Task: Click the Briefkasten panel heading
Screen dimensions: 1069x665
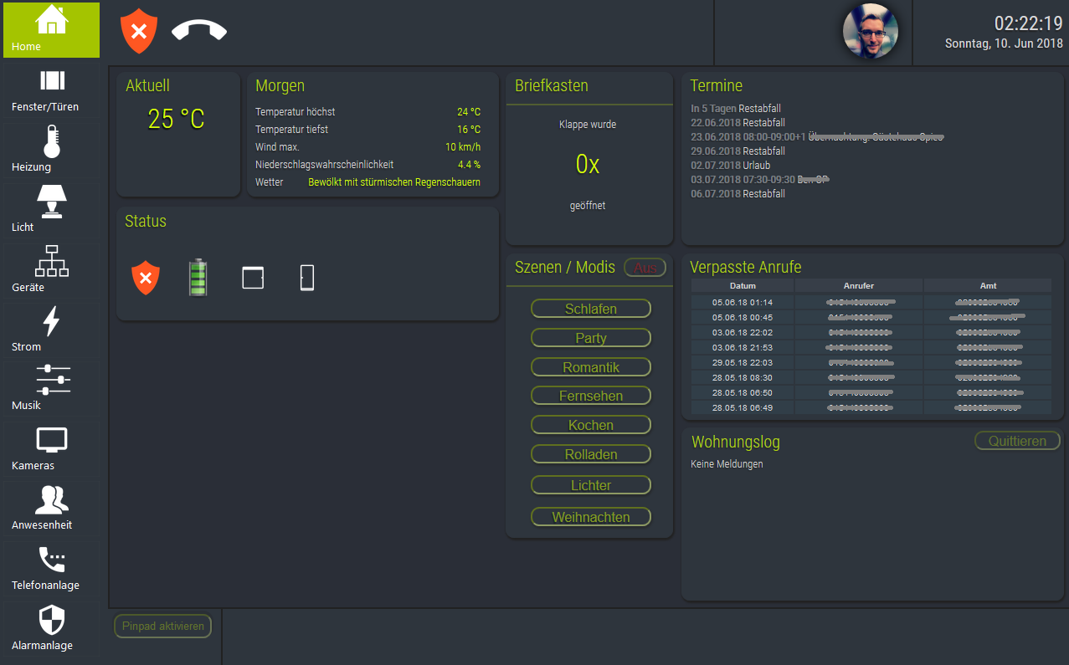Action: click(x=552, y=85)
